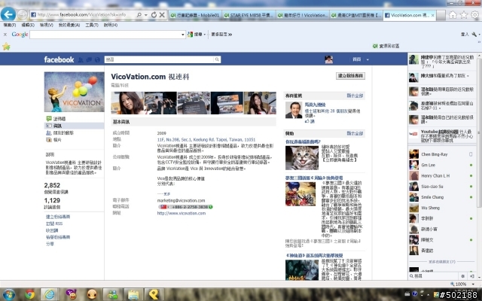Click the search magnifier in the address bar

pos(139,14)
